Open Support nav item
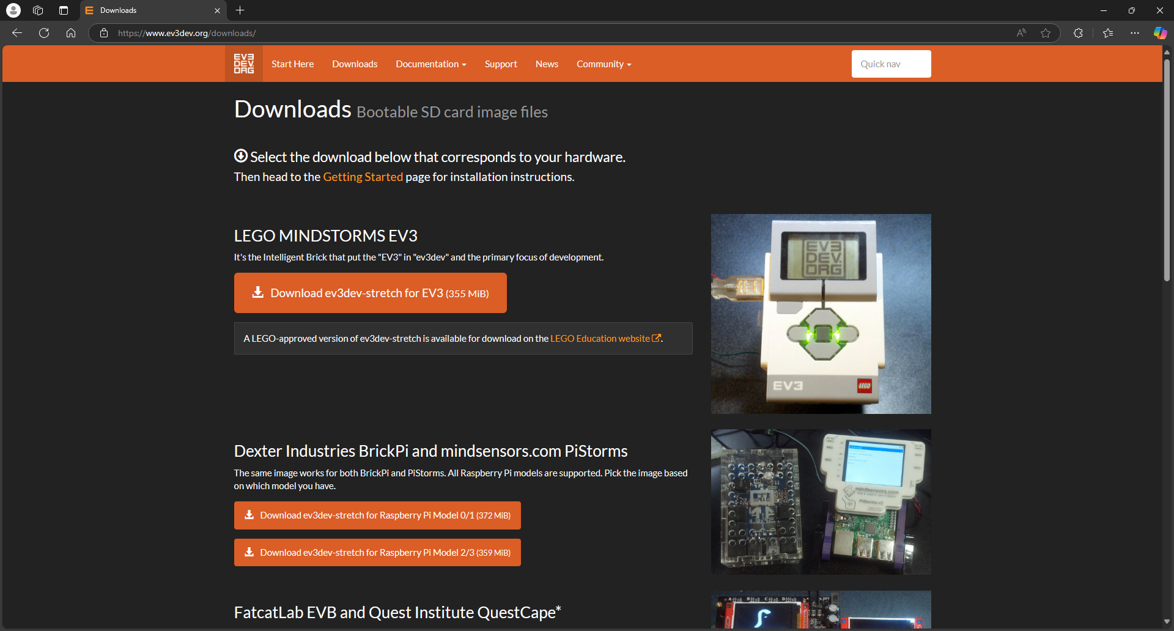 501,64
